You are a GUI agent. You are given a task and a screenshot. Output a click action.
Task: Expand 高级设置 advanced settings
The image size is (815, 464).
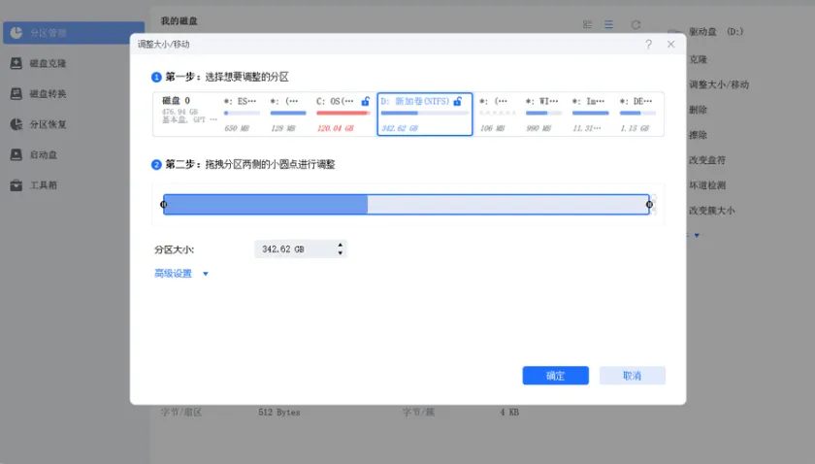[x=179, y=274]
